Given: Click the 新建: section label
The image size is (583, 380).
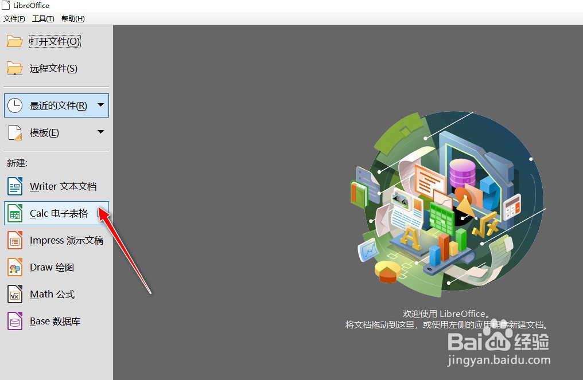Looking at the screenshot, I should point(17,163).
